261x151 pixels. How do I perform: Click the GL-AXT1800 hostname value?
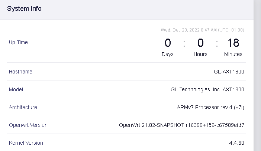(226, 72)
